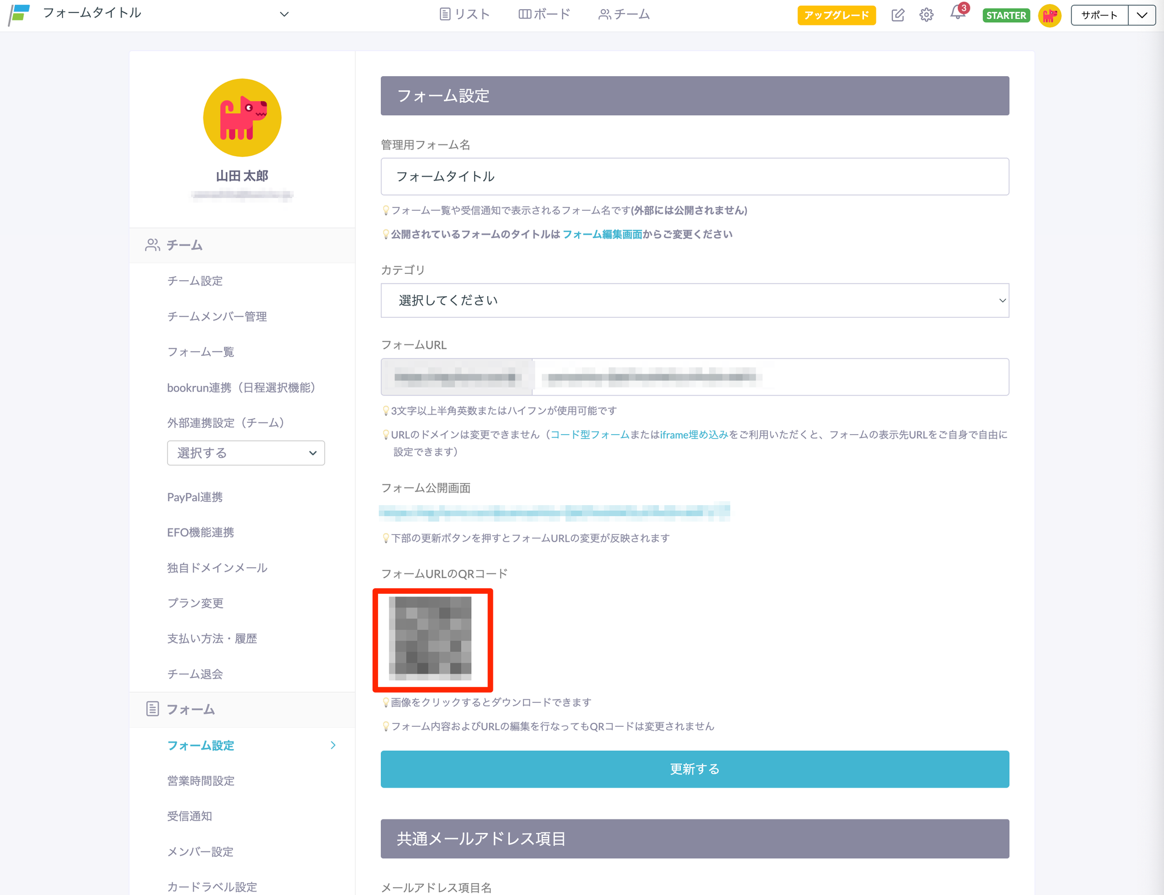Expand the form title switcher dropdown
This screenshot has height=895, width=1164.
[x=284, y=14]
